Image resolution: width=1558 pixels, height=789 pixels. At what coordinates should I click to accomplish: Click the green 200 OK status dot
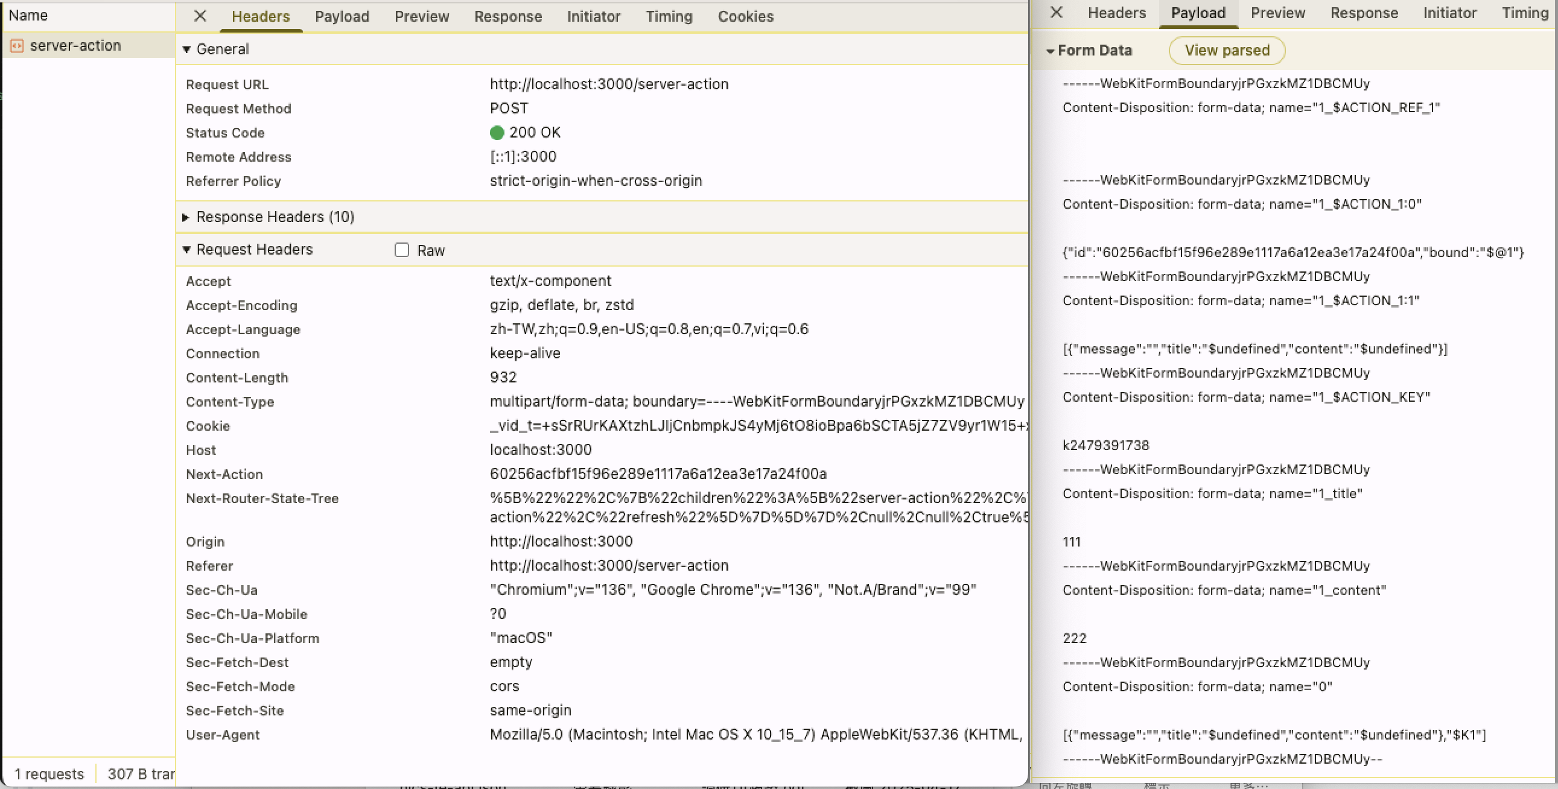(x=497, y=133)
